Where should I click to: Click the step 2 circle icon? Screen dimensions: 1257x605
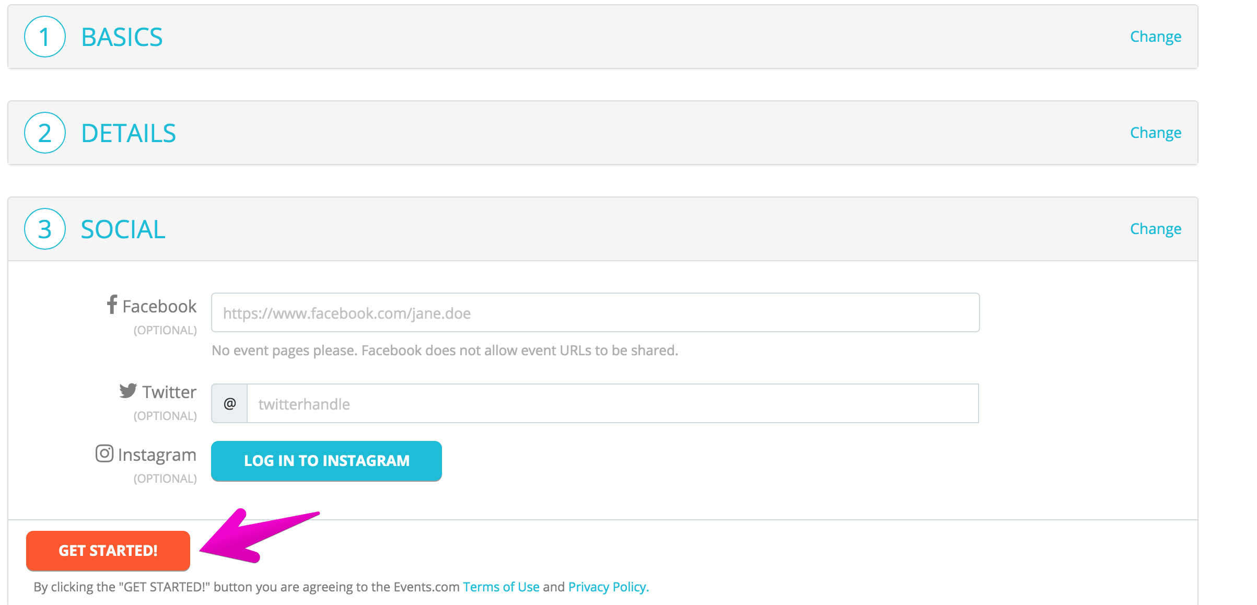(x=45, y=133)
